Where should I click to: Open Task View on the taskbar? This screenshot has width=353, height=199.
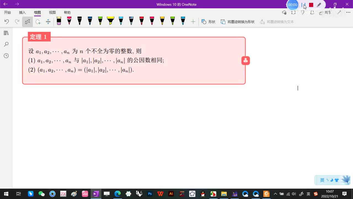click(x=18, y=194)
